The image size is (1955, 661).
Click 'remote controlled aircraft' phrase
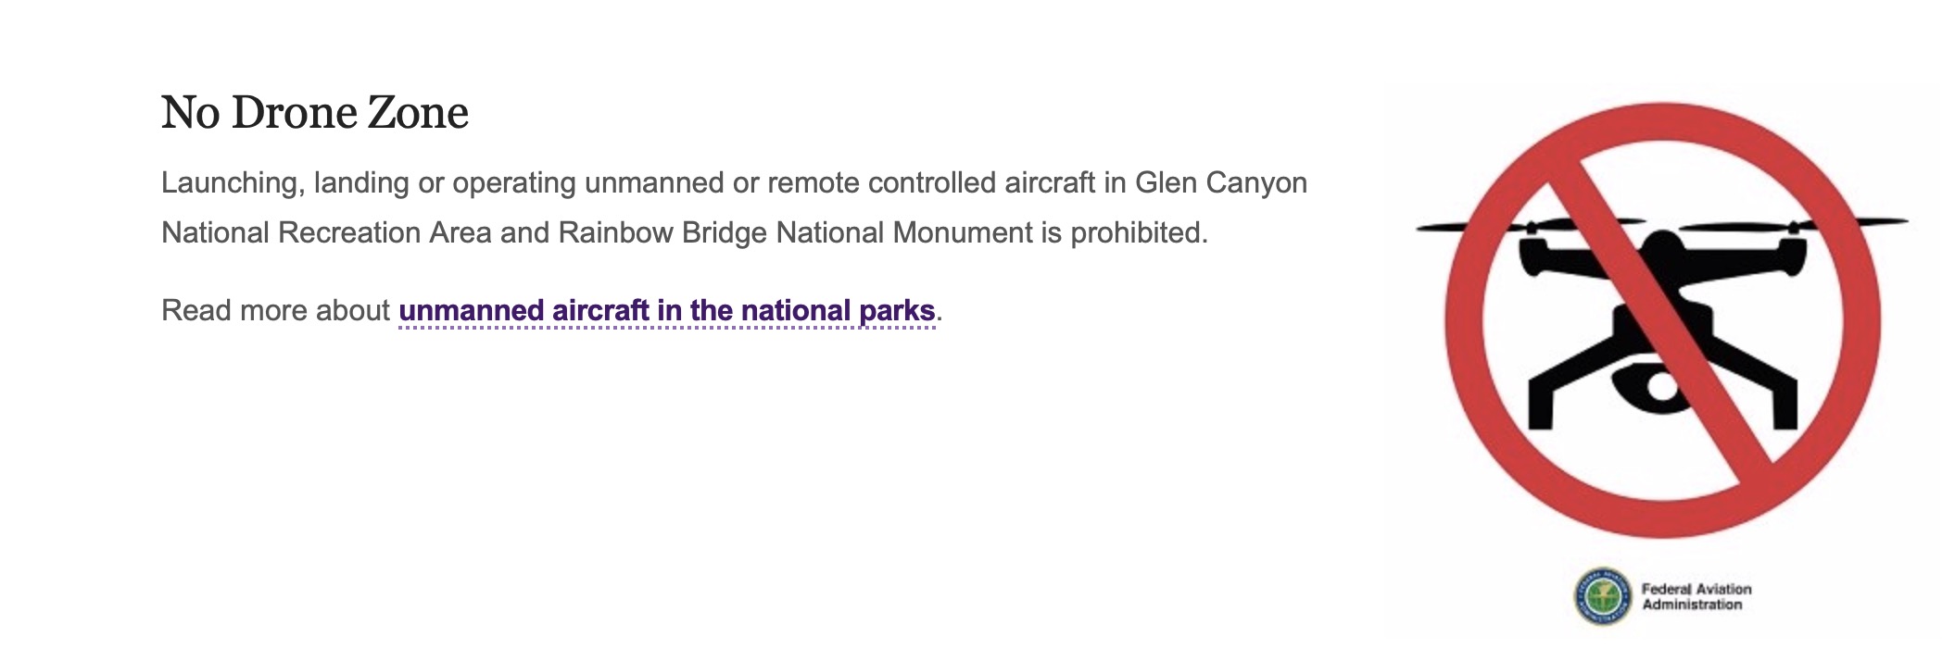(931, 183)
